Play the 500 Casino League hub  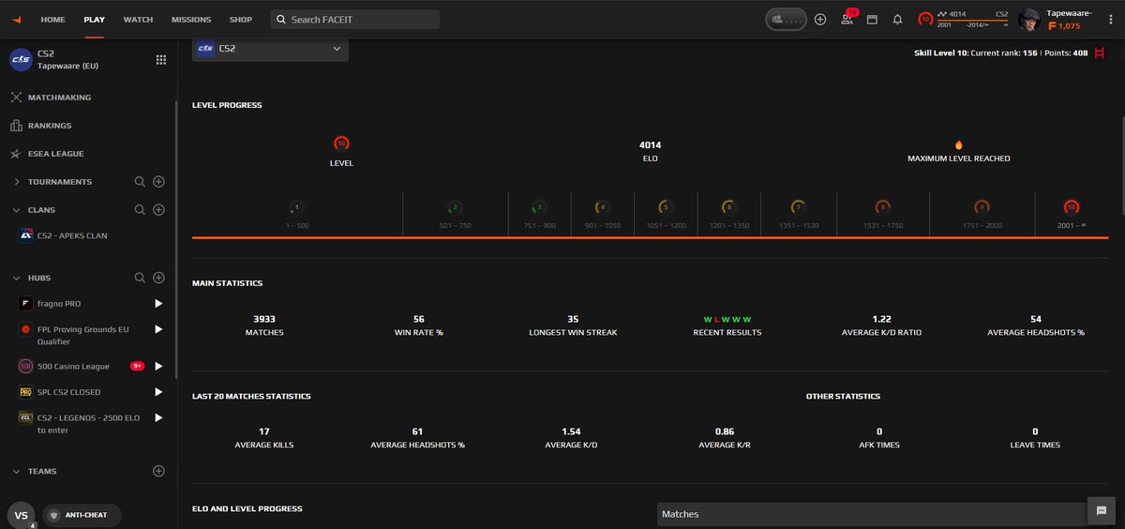pyautogui.click(x=158, y=367)
